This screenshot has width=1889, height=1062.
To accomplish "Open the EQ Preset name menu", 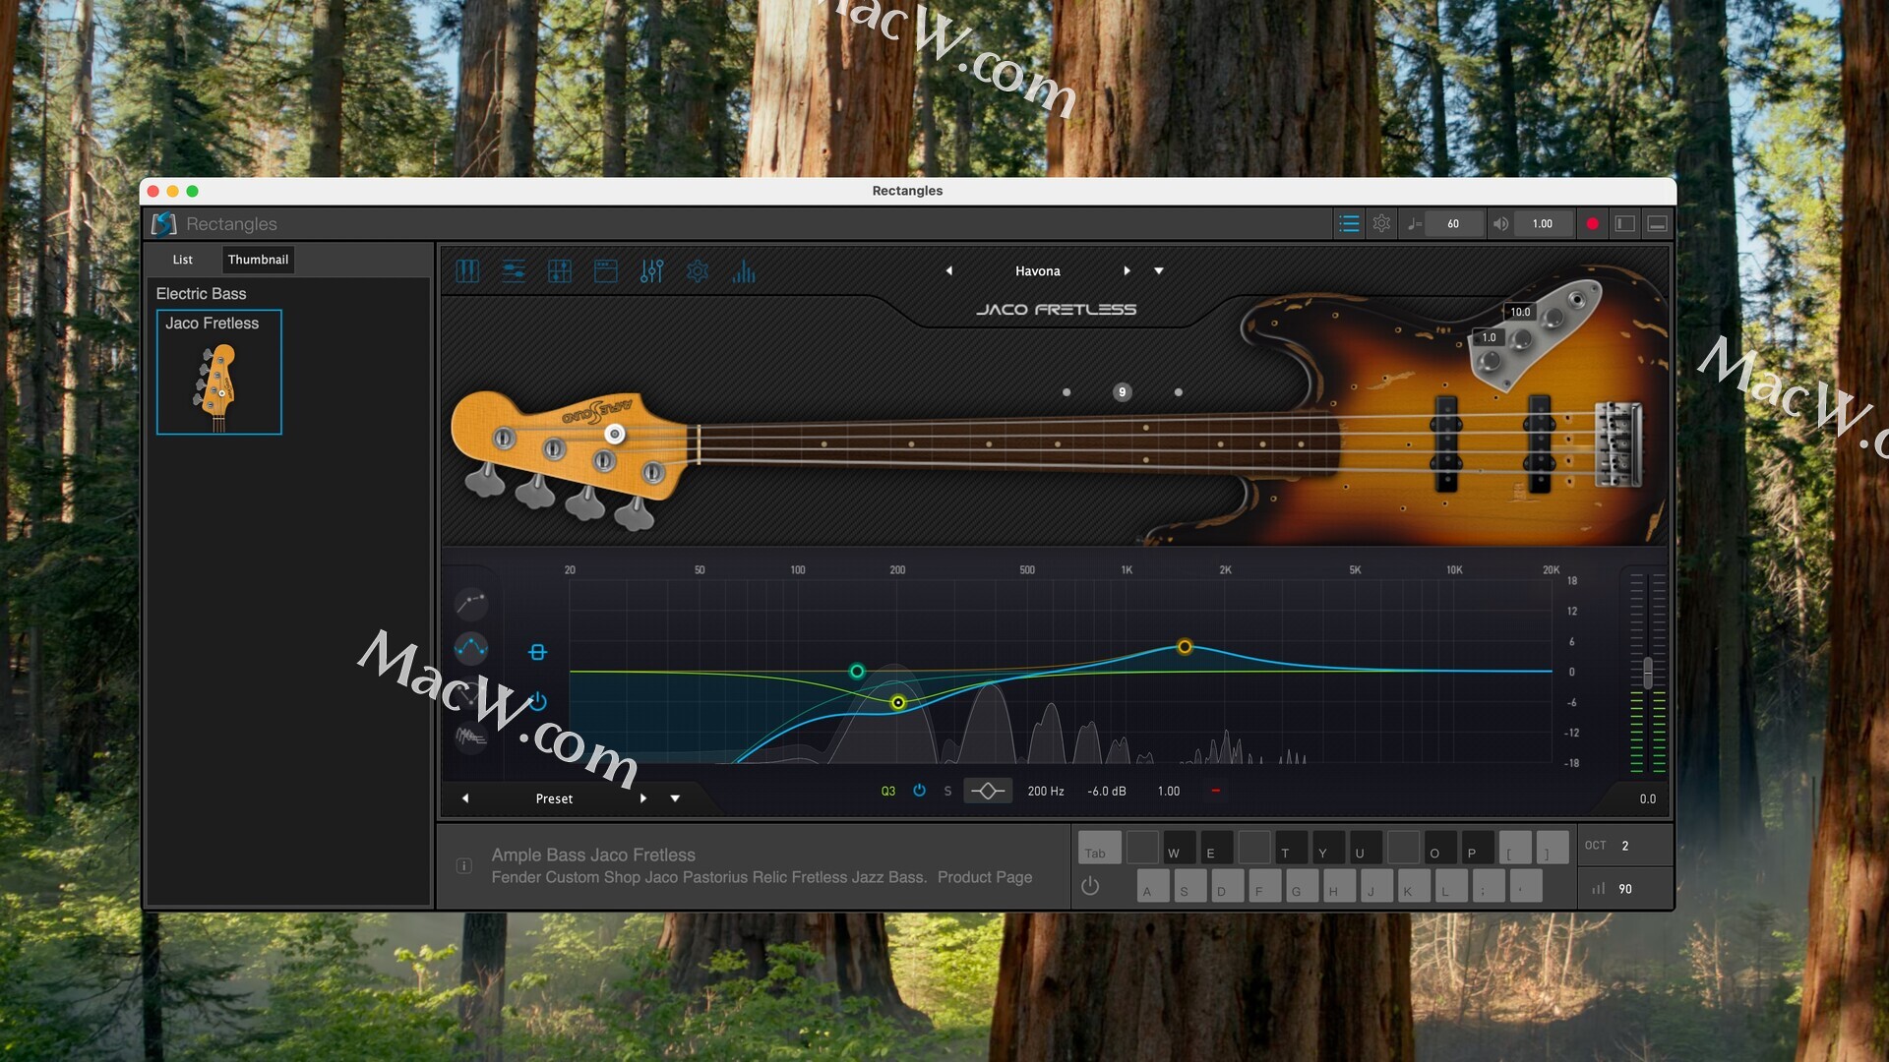I will [x=554, y=798].
